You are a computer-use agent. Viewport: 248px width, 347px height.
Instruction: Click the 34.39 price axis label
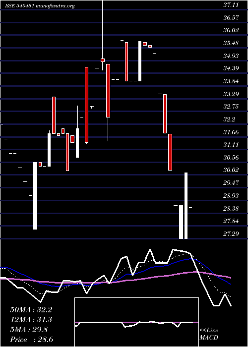(x=231, y=68)
